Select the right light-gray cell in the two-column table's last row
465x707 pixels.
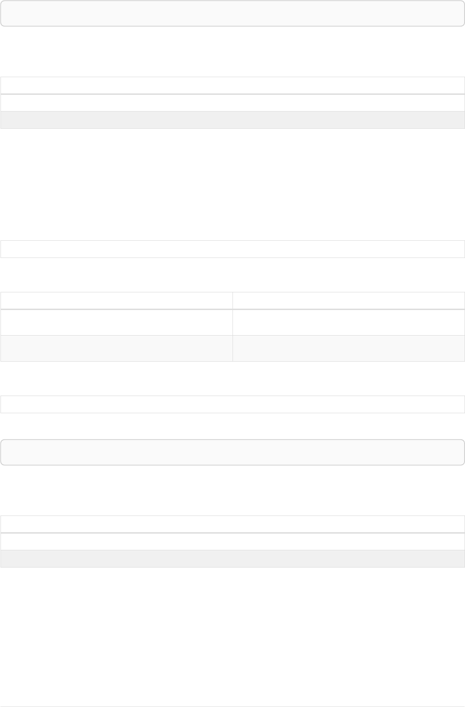pyautogui.click(x=349, y=348)
